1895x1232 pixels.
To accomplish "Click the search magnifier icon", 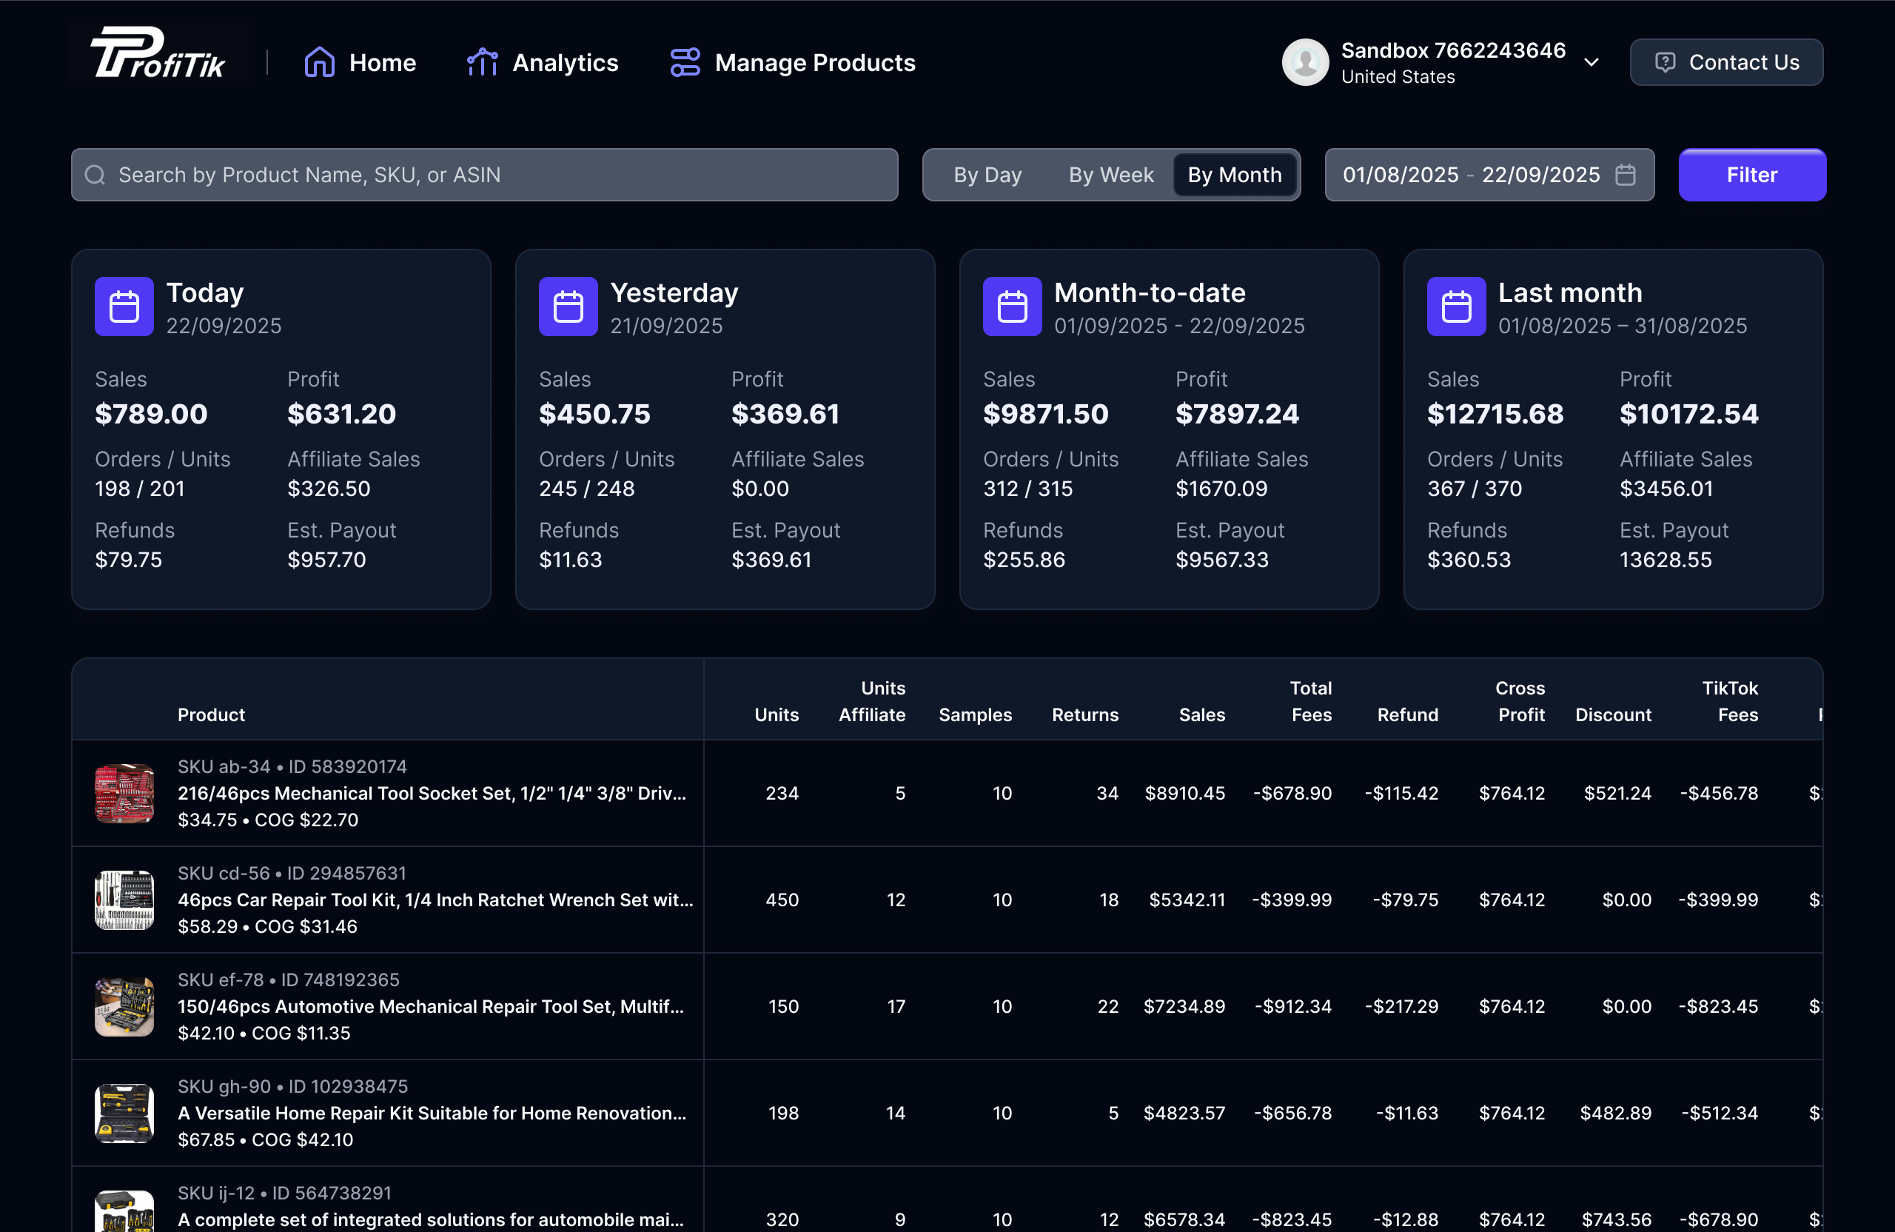I will pos(95,175).
